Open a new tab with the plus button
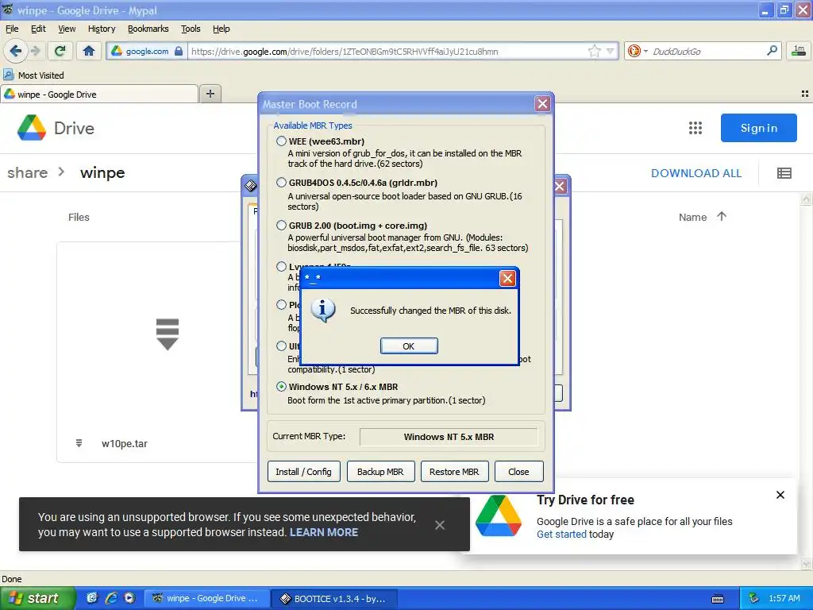Screen dimensions: 813x610 [x=210, y=94]
